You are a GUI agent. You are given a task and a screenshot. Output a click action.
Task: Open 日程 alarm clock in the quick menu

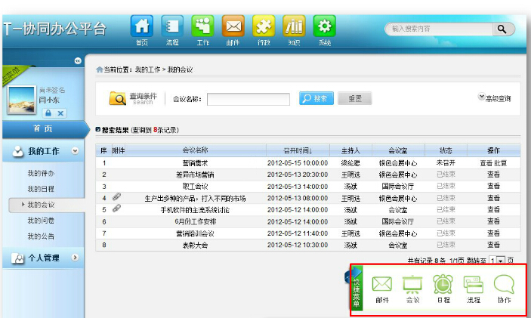coord(443,289)
